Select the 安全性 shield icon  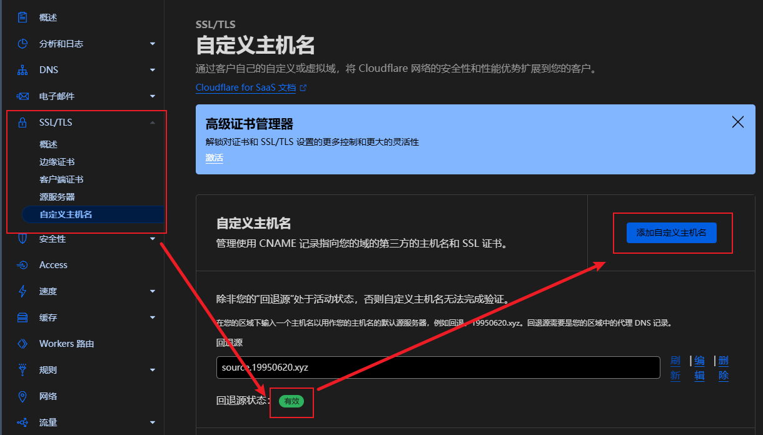click(23, 238)
